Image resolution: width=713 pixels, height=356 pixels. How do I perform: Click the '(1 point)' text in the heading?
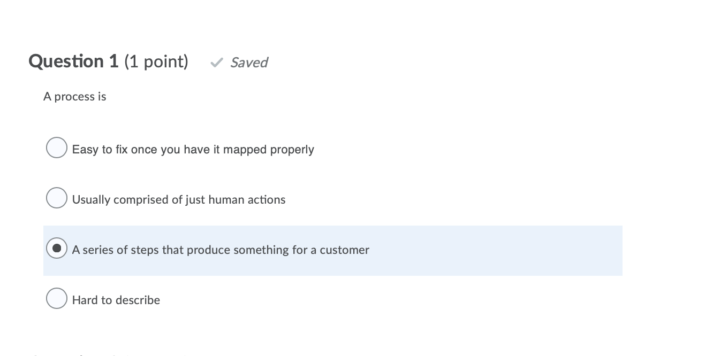coord(157,61)
